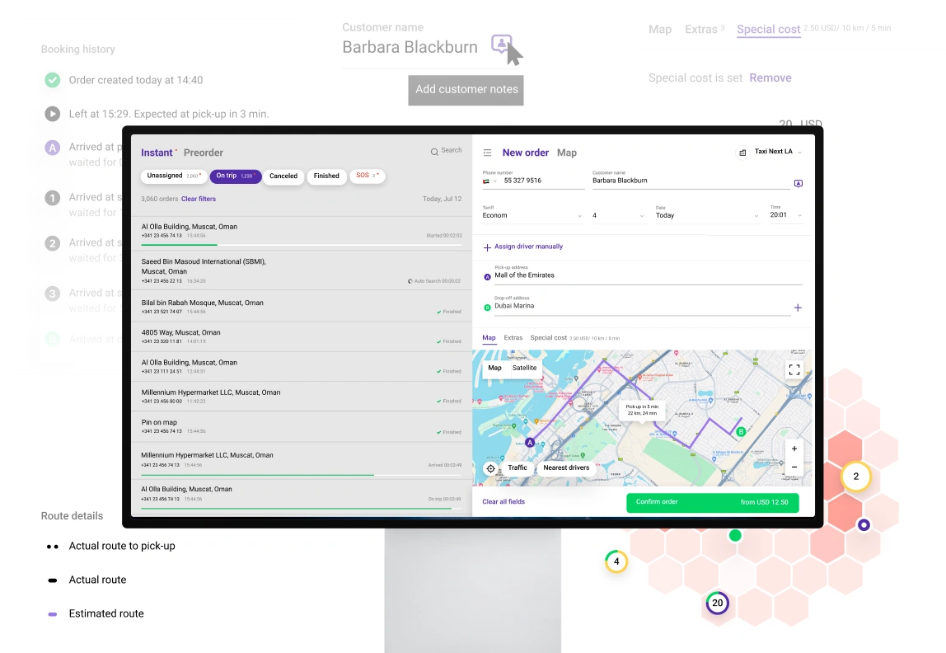Click progress bar of Al Olla On trip order
The height and width of the screenshot is (653, 946).
pos(302,508)
